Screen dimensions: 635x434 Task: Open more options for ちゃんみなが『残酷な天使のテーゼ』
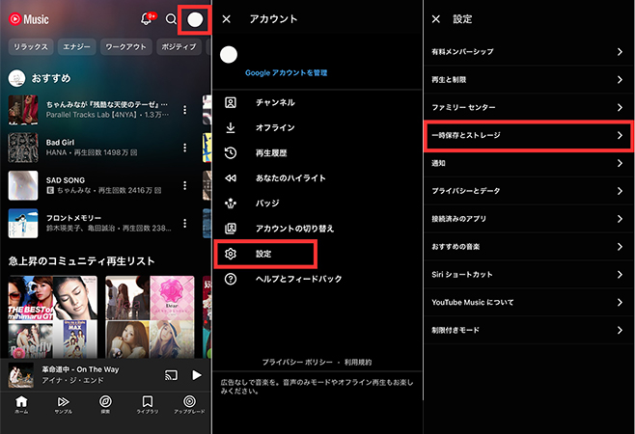tap(184, 110)
